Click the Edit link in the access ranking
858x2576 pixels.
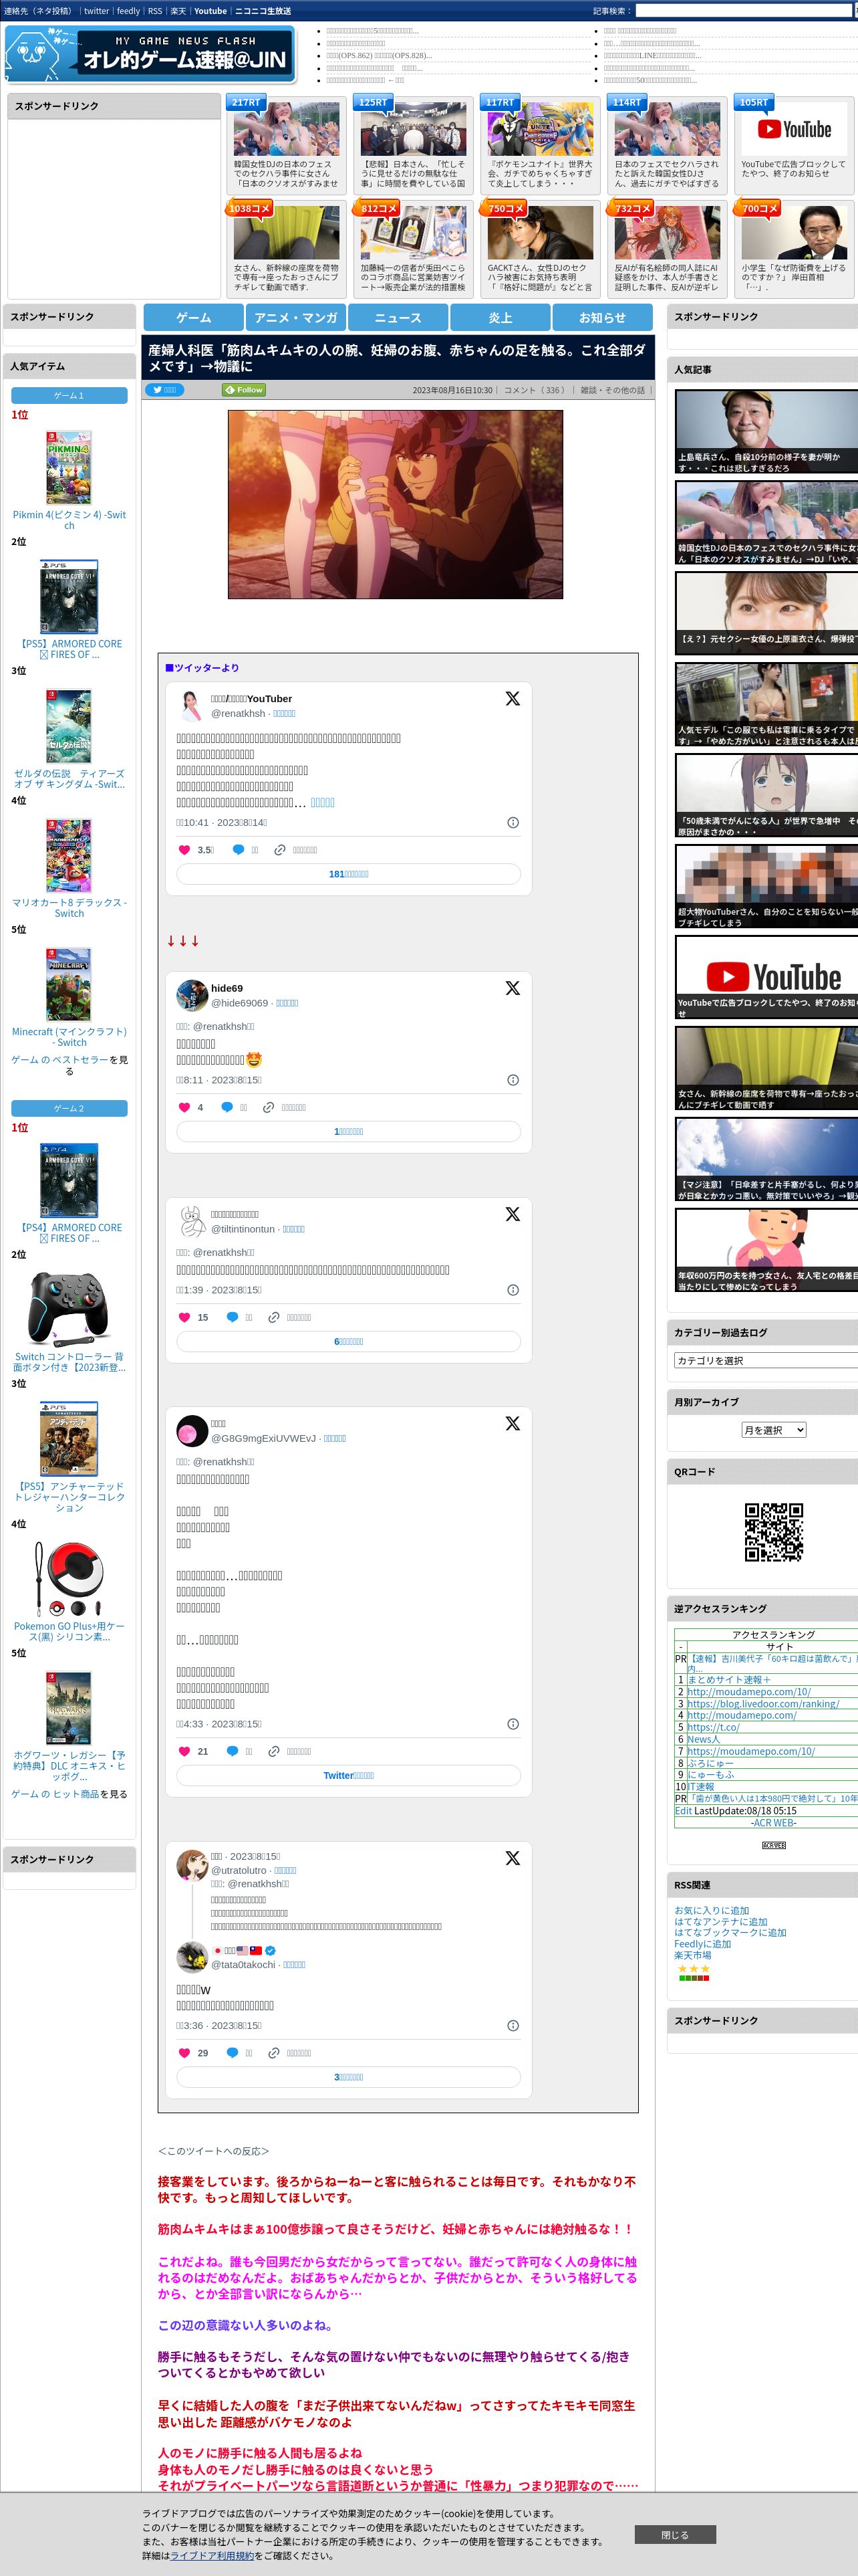(x=682, y=1811)
